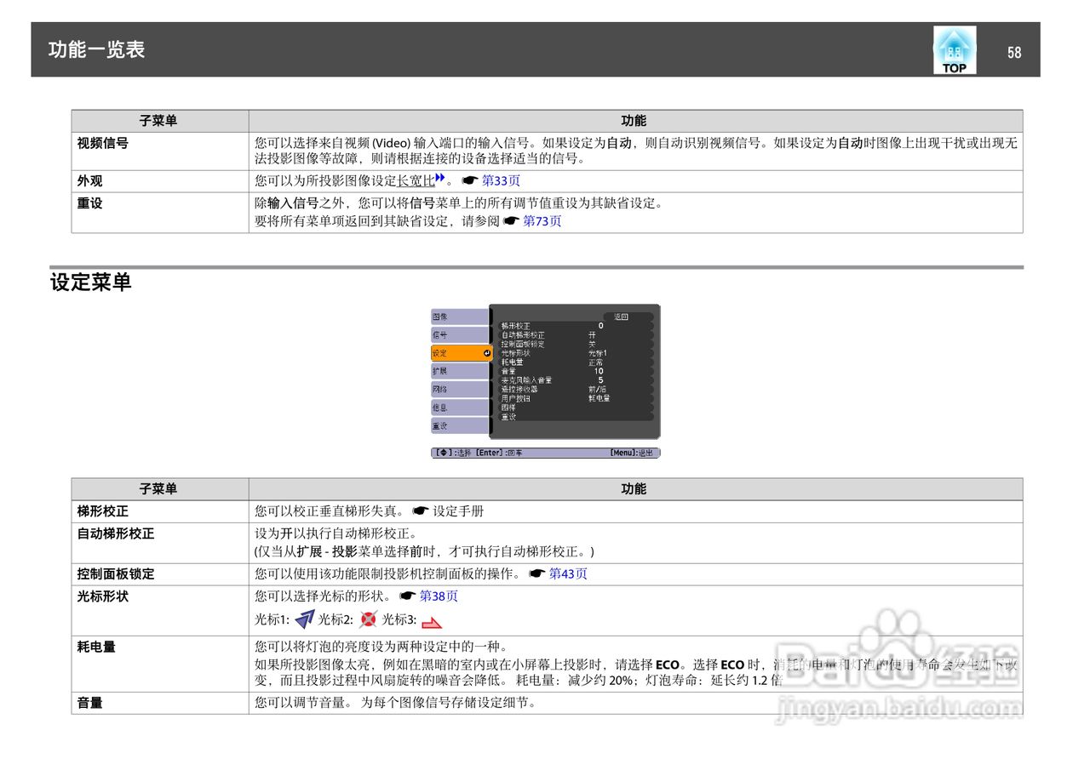The height and width of the screenshot is (770, 1090).
Task: Click the pointing hand icon before 第43页
Action: click(537, 573)
